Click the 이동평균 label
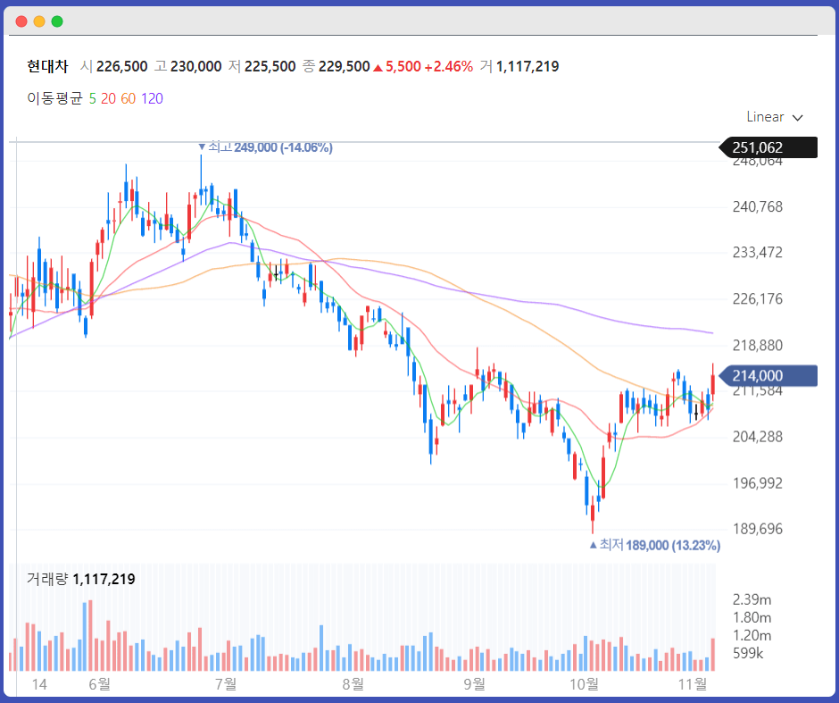This screenshot has width=839, height=703. 54,98
